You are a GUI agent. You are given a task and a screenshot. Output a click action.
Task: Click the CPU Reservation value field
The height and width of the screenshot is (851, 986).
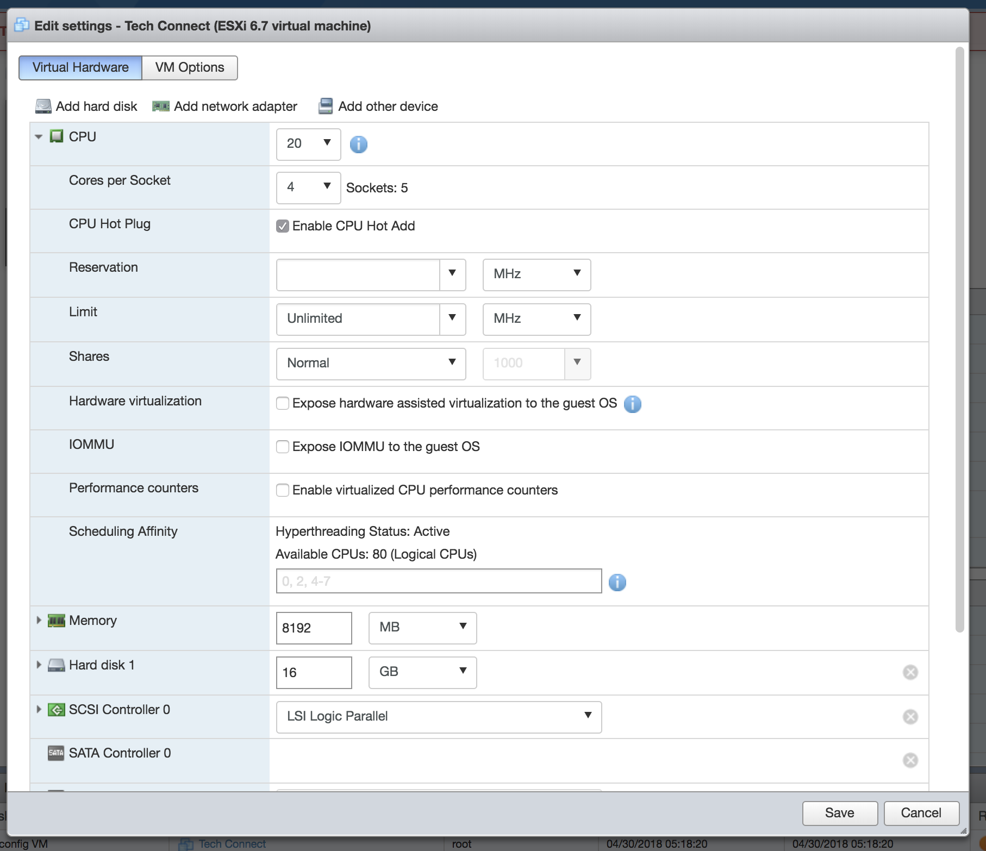coord(358,274)
